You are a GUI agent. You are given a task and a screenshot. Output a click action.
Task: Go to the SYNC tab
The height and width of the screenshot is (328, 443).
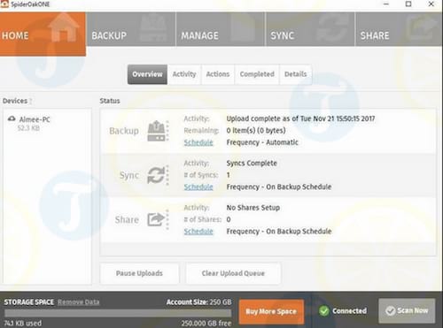point(310,29)
